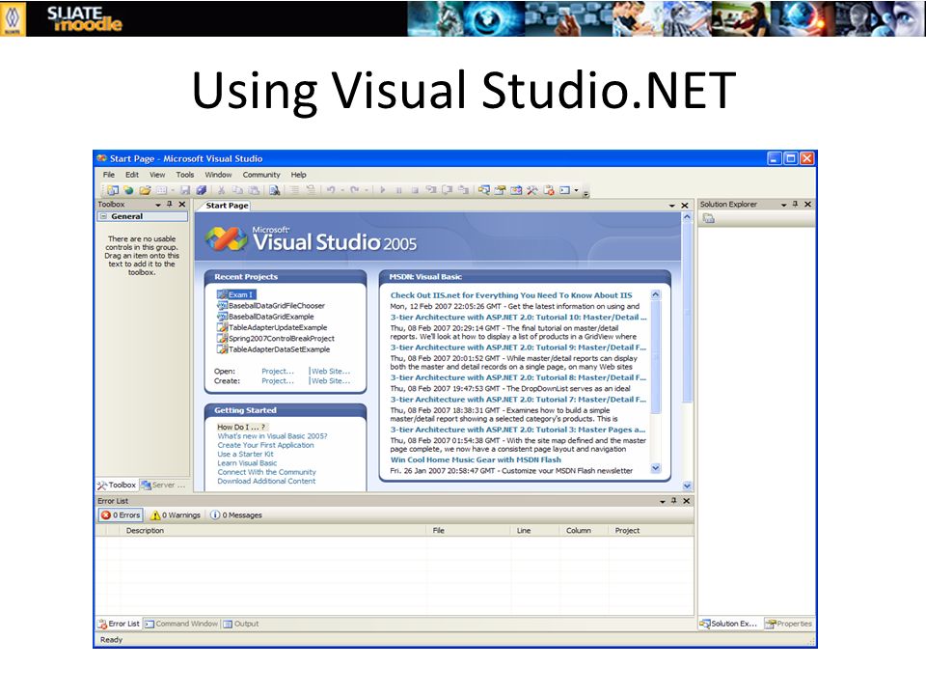Click Web Site link in the Create row
The width and height of the screenshot is (926, 695).
[x=331, y=381]
